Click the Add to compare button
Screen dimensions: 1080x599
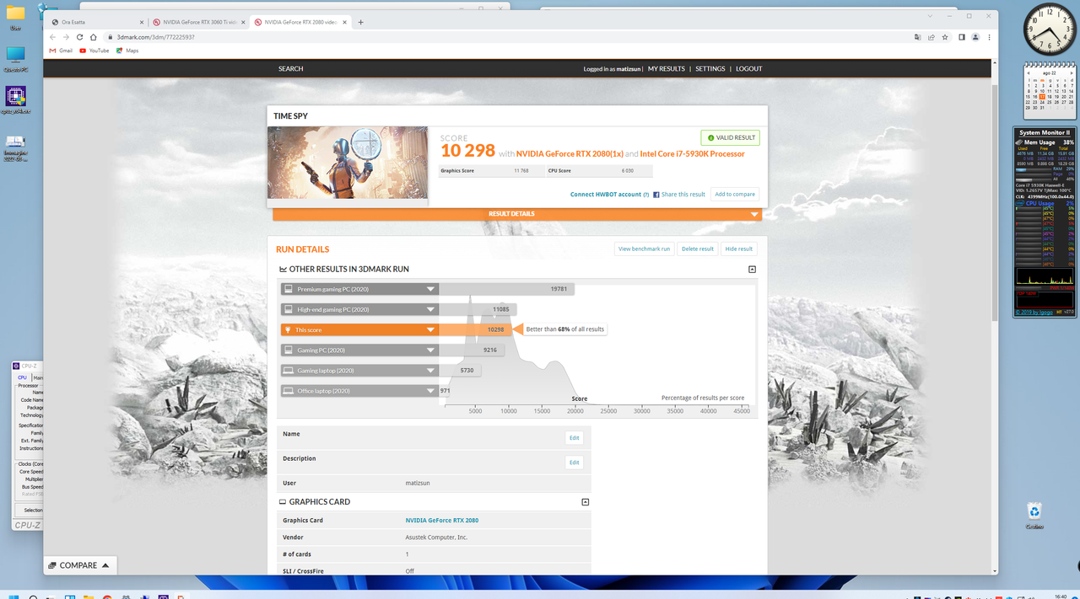click(735, 195)
